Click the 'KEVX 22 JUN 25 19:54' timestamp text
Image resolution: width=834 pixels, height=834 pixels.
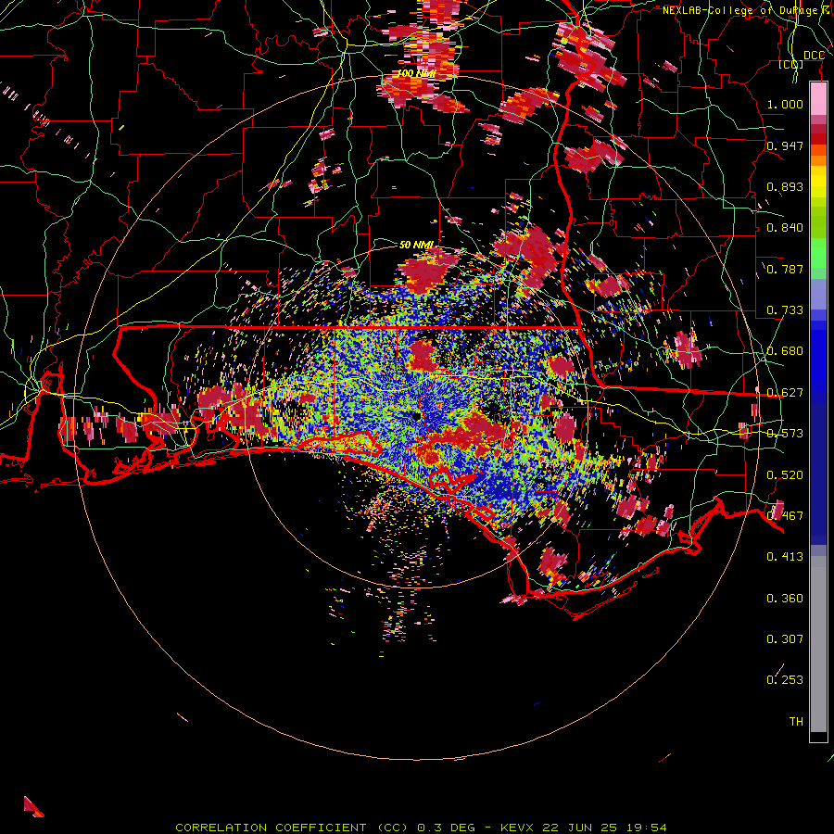click(584, 828)
